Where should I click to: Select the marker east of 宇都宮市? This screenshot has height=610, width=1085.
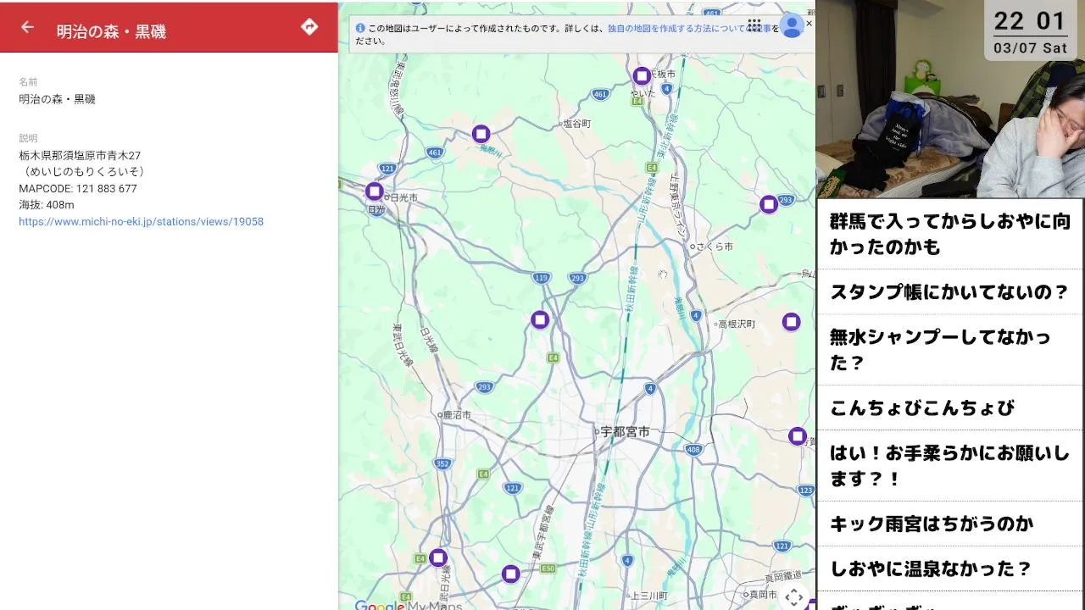tap(797, 435)
